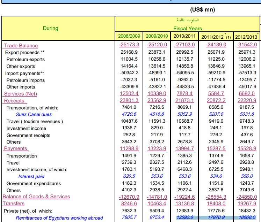Select the value 556.0
Screen dimensions: 261x222
[247, 176]
